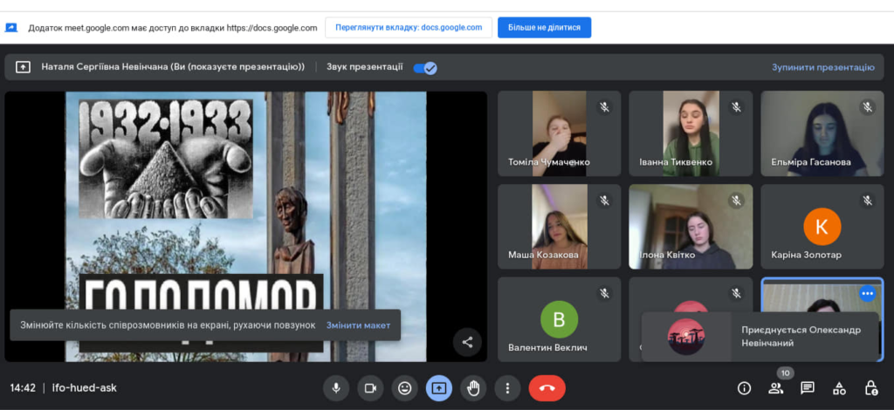Click Змінити макет link
This screenshot has height=410, width=894.
coord(358,325)
